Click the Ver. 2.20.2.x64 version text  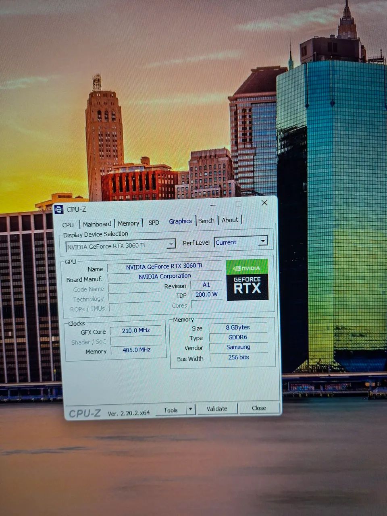[x=129, y=413]
